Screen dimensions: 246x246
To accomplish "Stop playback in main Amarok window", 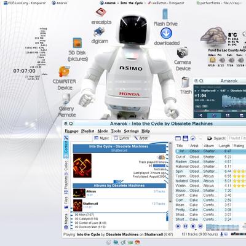I will (192, 226).
